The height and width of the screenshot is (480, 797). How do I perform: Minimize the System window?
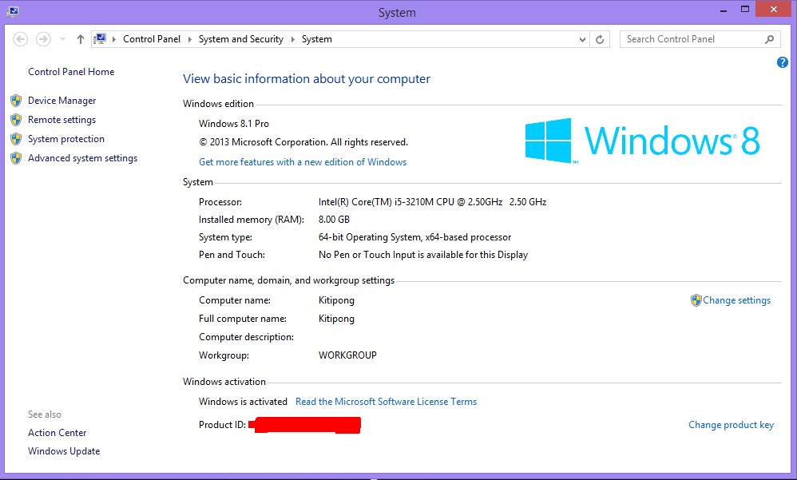[724, 10]
